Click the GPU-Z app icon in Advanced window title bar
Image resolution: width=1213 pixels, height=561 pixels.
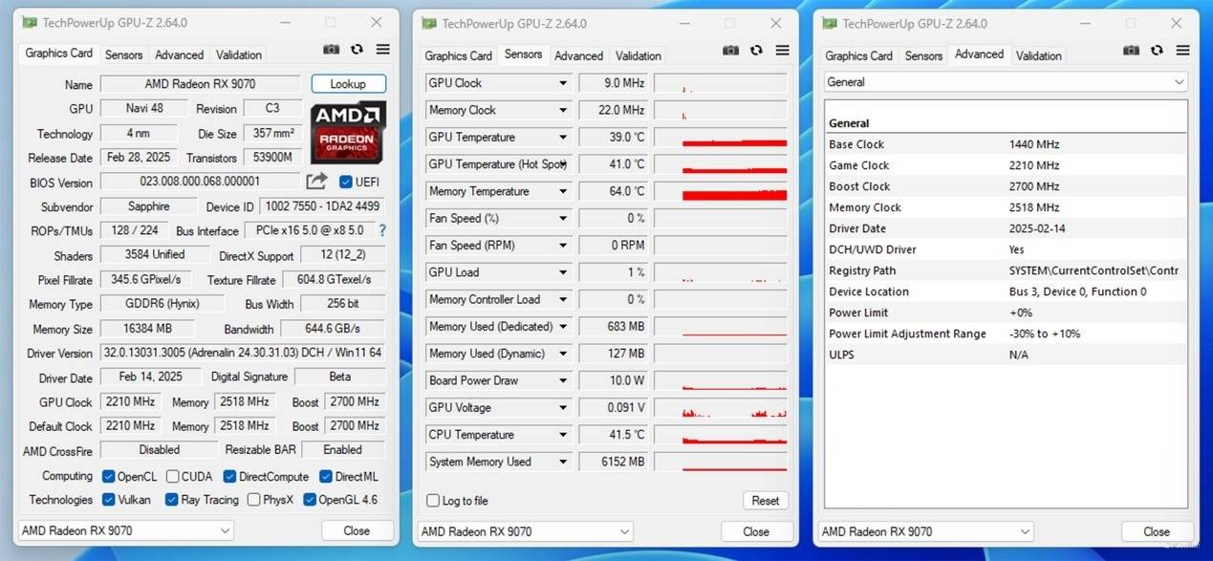point(830,24)
